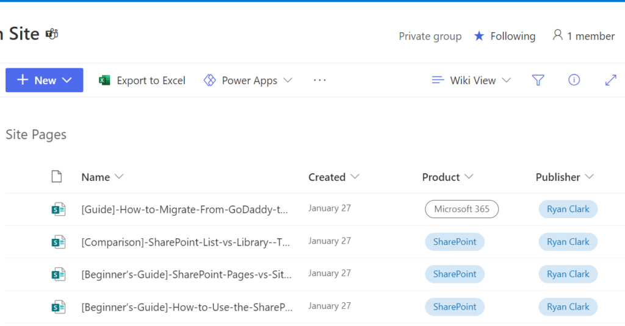Screen dimensions: 625x326
Task: Open the more actions ellipsis menu
Action: tap(320, 80)
